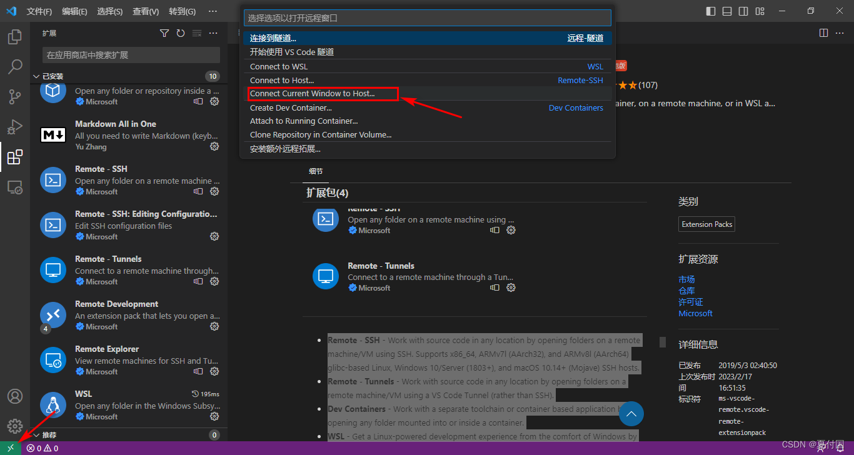Choose Clone Repository in Container Volume...
The image size is (854, 455).
pyautogui.click(x=428, y=135)
